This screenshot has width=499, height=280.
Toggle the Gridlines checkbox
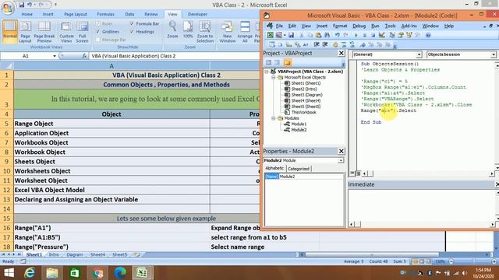click(98, 32)
